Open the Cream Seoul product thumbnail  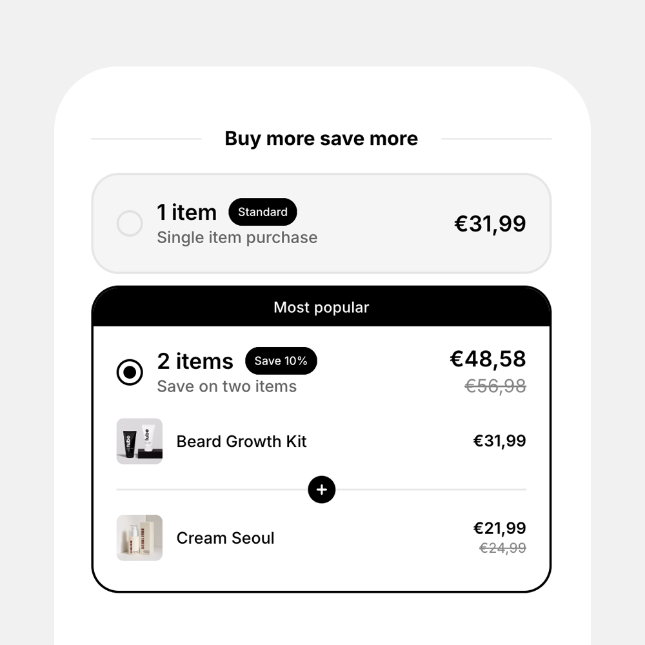[x=139, y=538]
